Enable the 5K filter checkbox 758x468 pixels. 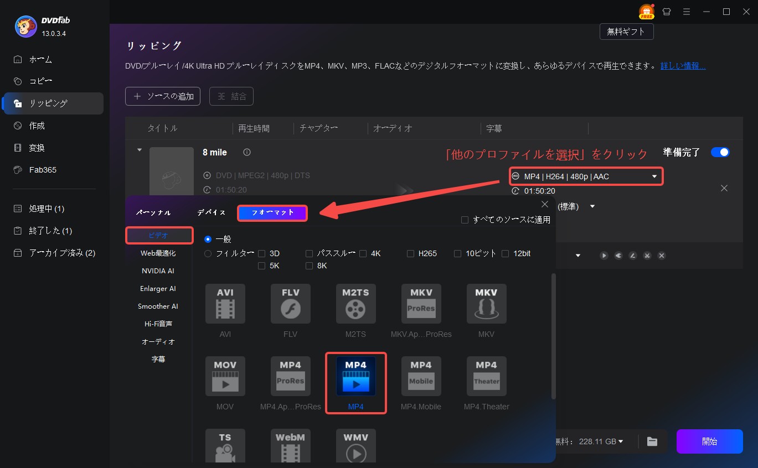pos(262,266)
